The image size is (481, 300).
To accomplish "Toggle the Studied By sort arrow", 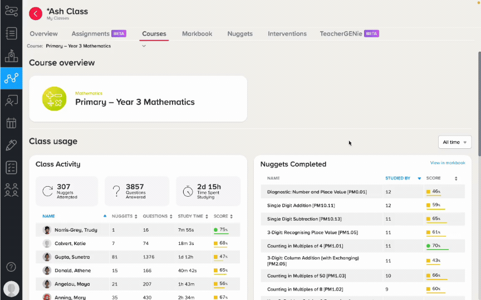I will [x=419, y=178].
